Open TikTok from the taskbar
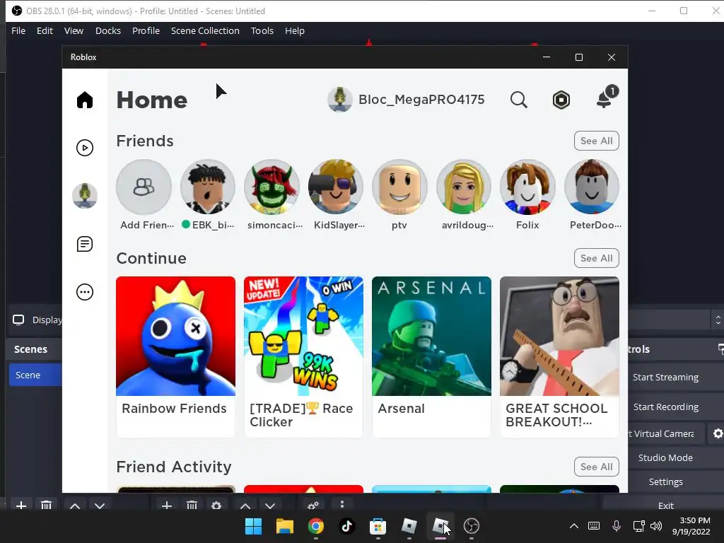The height and width of the screenshot is (543, 724). click(x=346, y=526)
